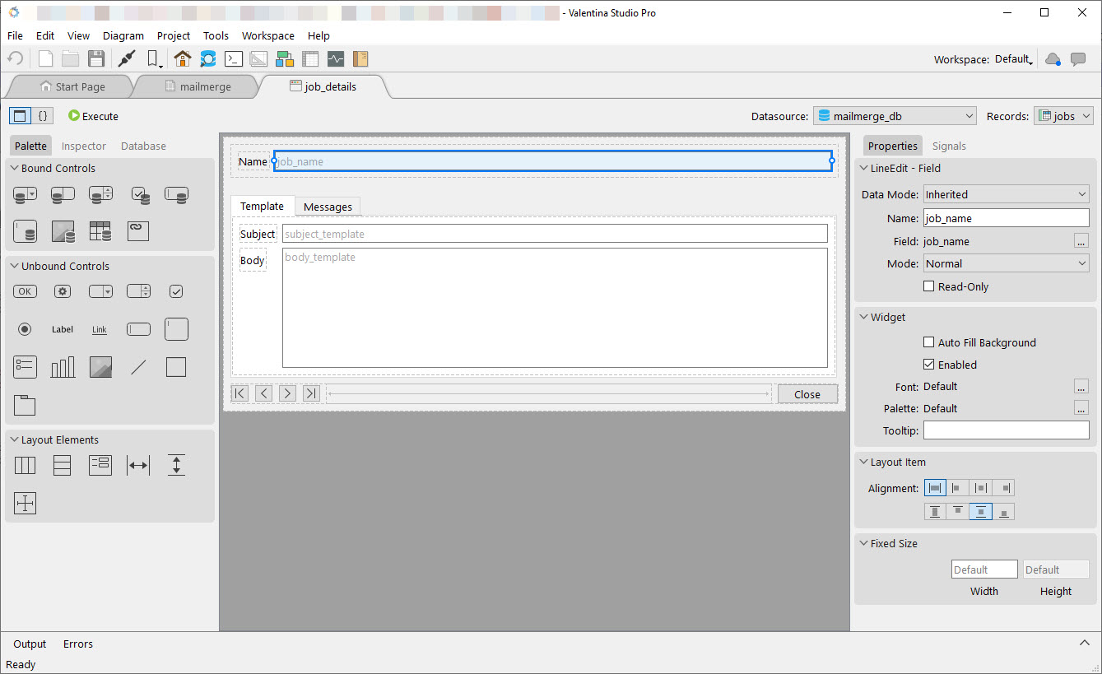Image resolution: width=1102 pixels, height=674 pixels.
Task: Click the Close button on the form
Action: click(807, 394)
